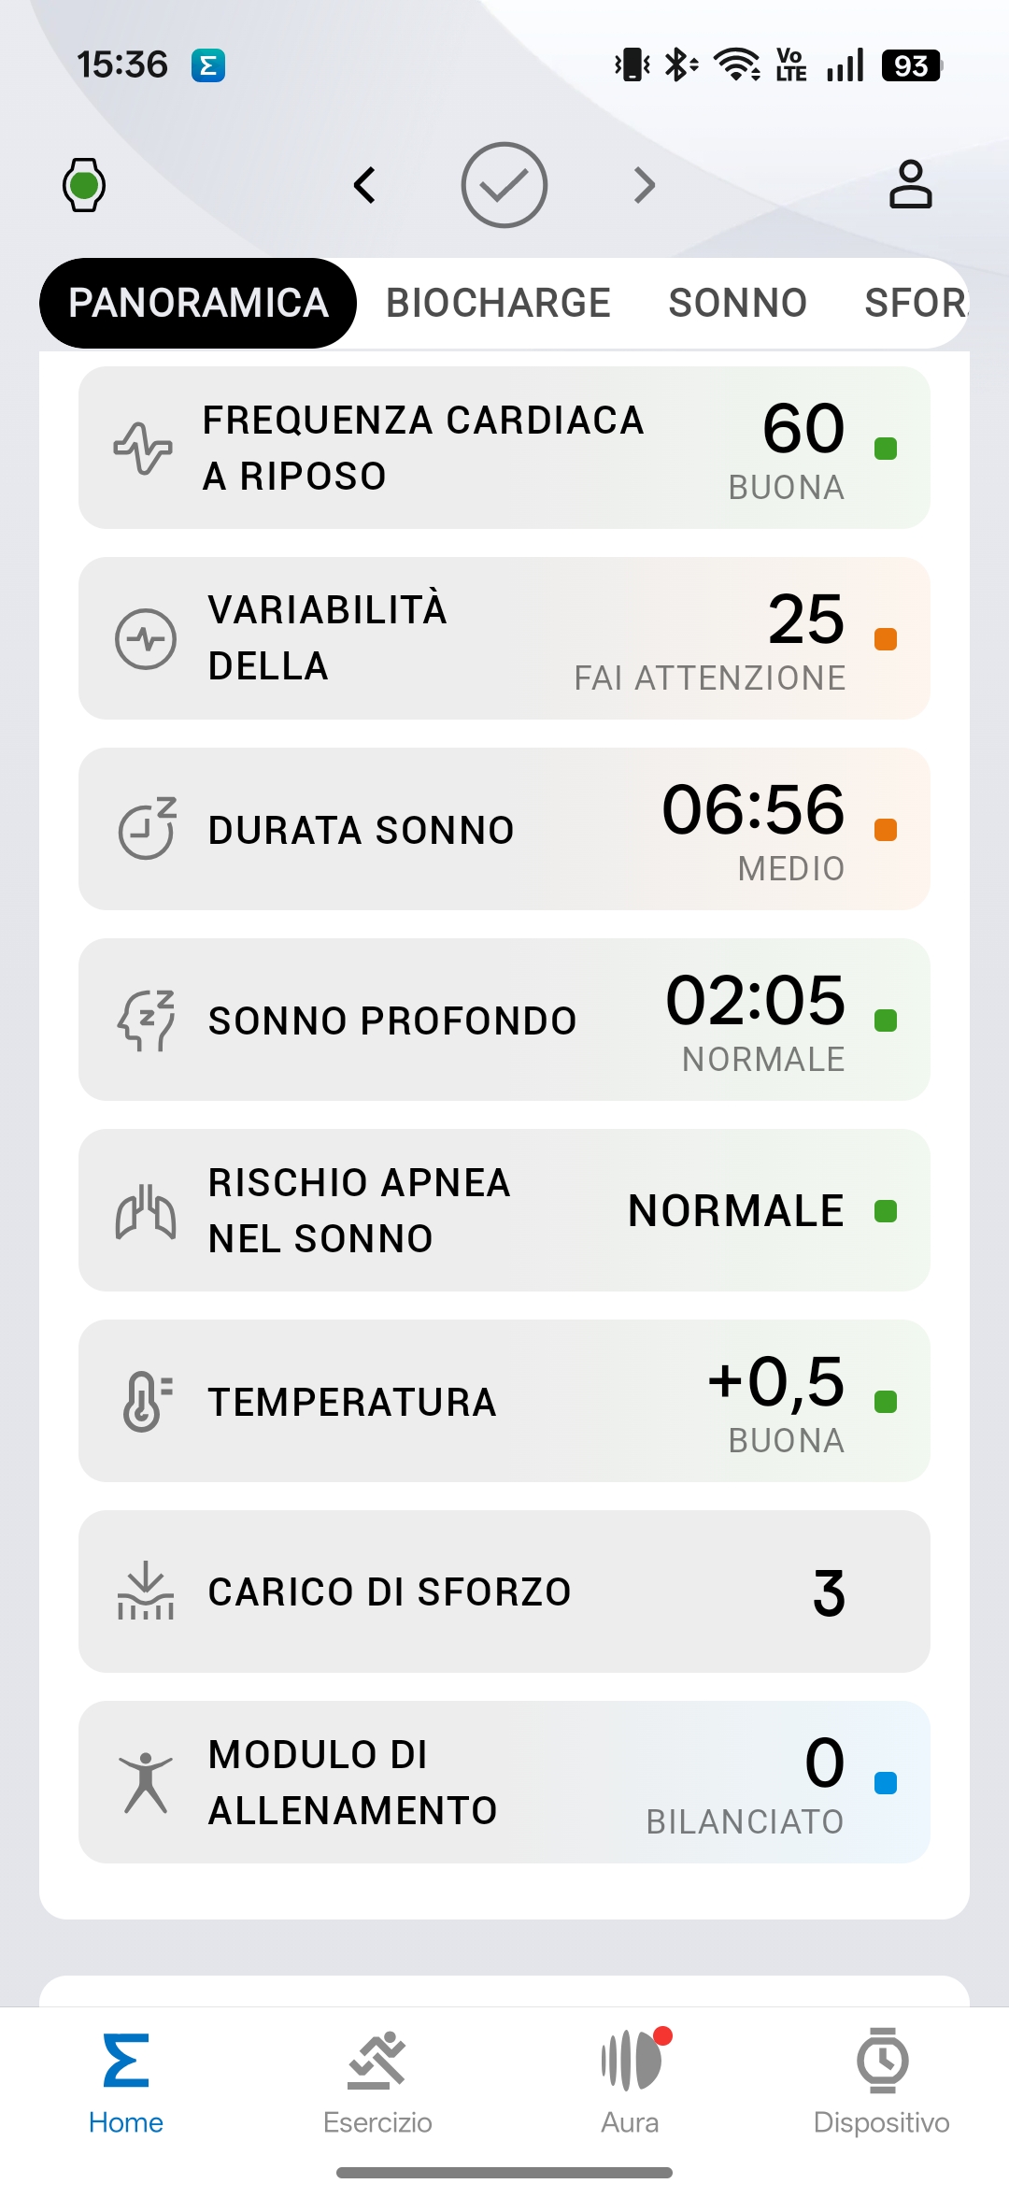This screenshot has height=2198, width=1009.
Task: Open the Carico di Sforzo card
Action: point(504,1591)
